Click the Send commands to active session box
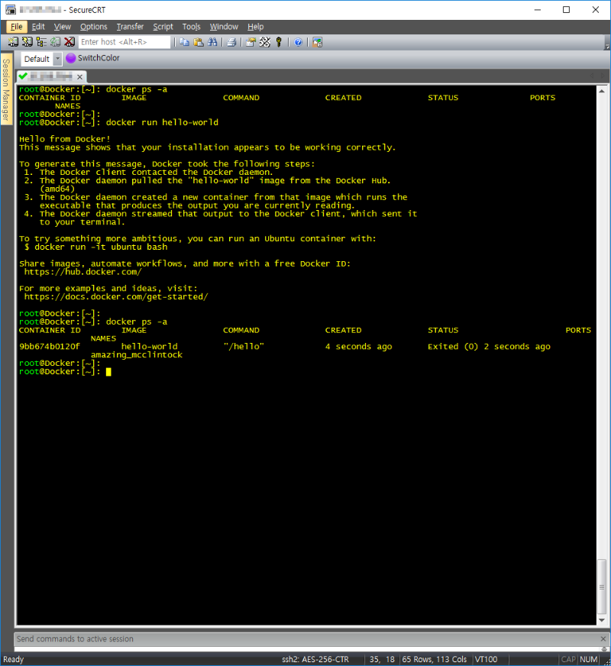The height and width of the screenshot is (666, 611). pos(305,639)
